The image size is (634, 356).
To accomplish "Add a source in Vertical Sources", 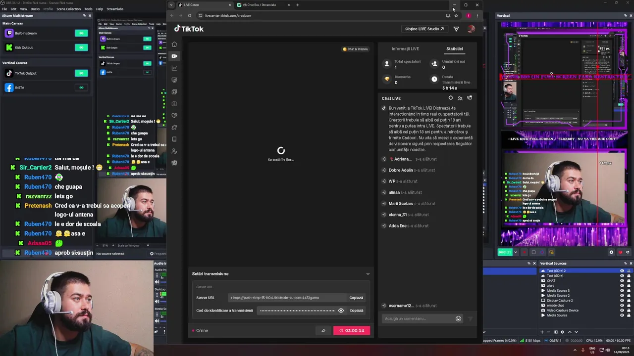I will (x=542, y=332).
